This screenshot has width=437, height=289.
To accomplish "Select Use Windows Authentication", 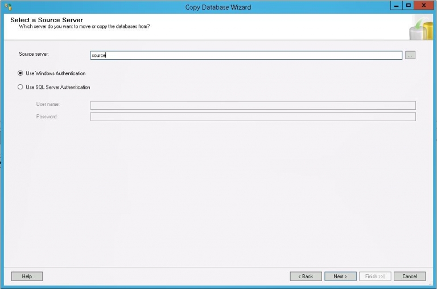I will [x=20, y=73].
